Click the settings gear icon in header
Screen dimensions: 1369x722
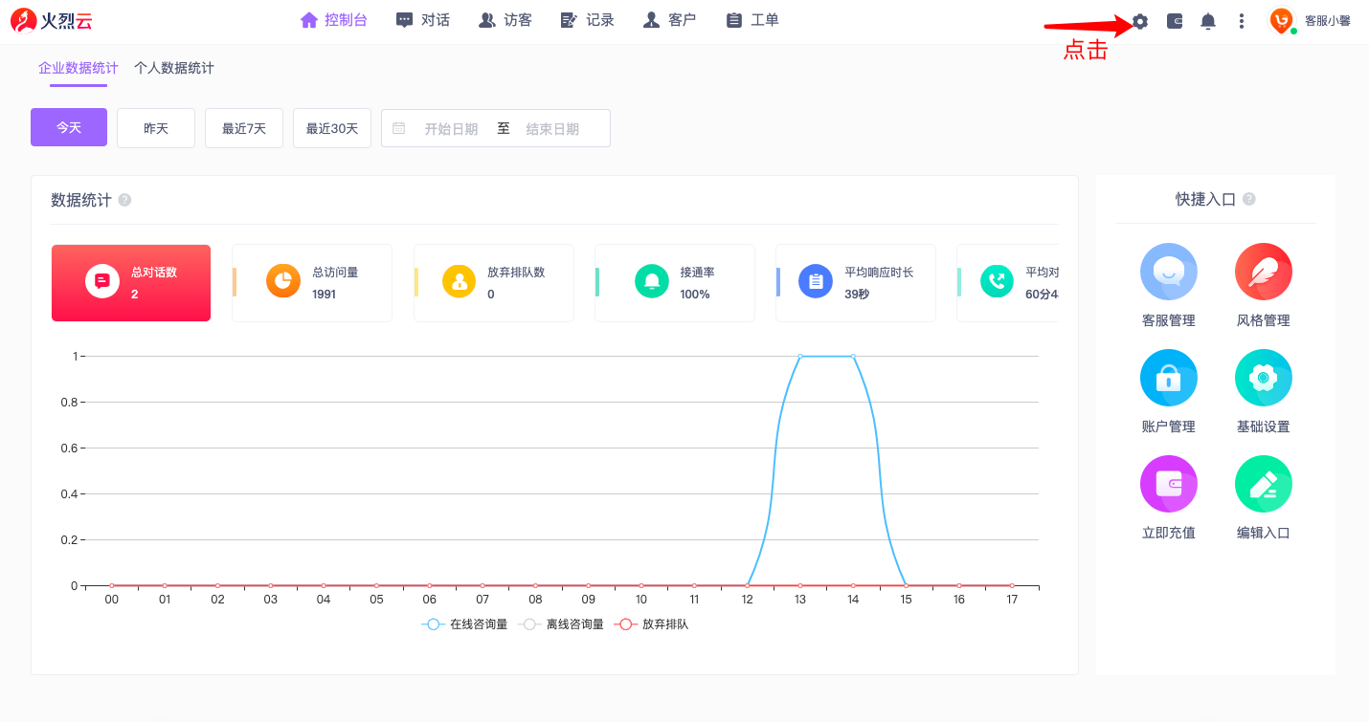1139,21
